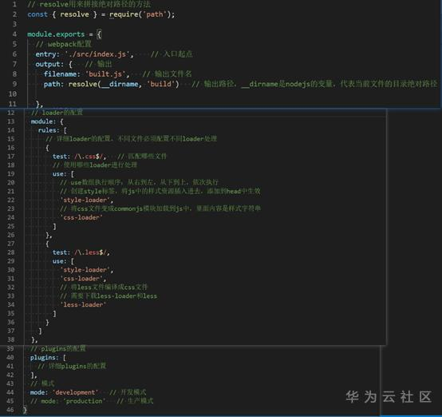The image size is (442, 417).
Task: Click the 'use:' key on line 29
Action: coord(60,261)
